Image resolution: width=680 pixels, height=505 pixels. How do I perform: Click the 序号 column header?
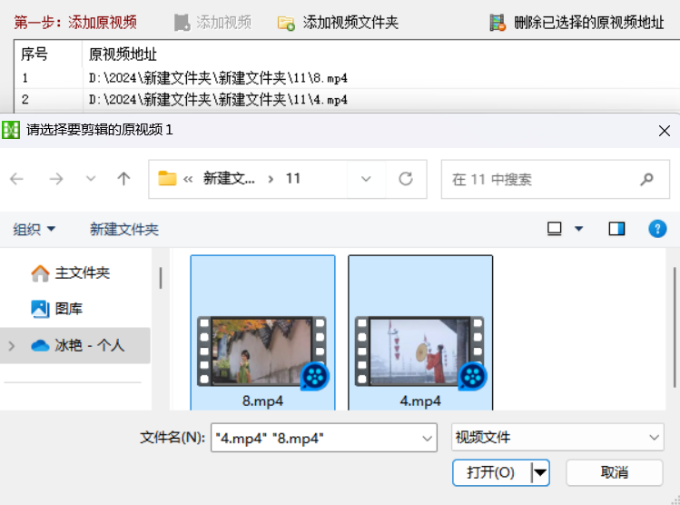tap(34, 54)
